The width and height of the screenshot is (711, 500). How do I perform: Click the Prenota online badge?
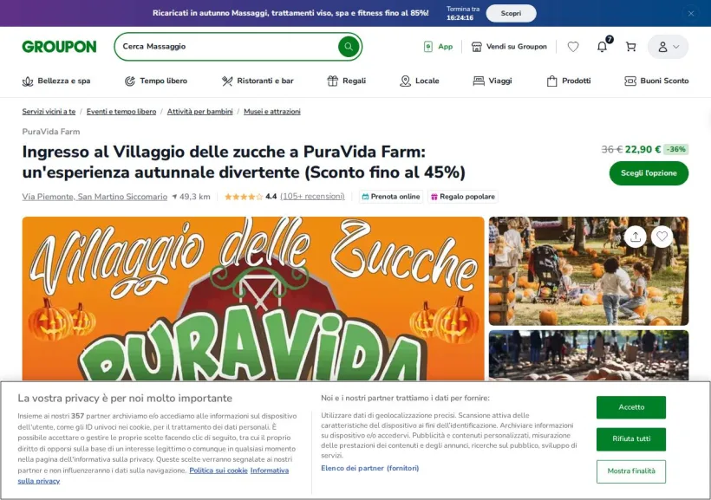tap(391, 197)
